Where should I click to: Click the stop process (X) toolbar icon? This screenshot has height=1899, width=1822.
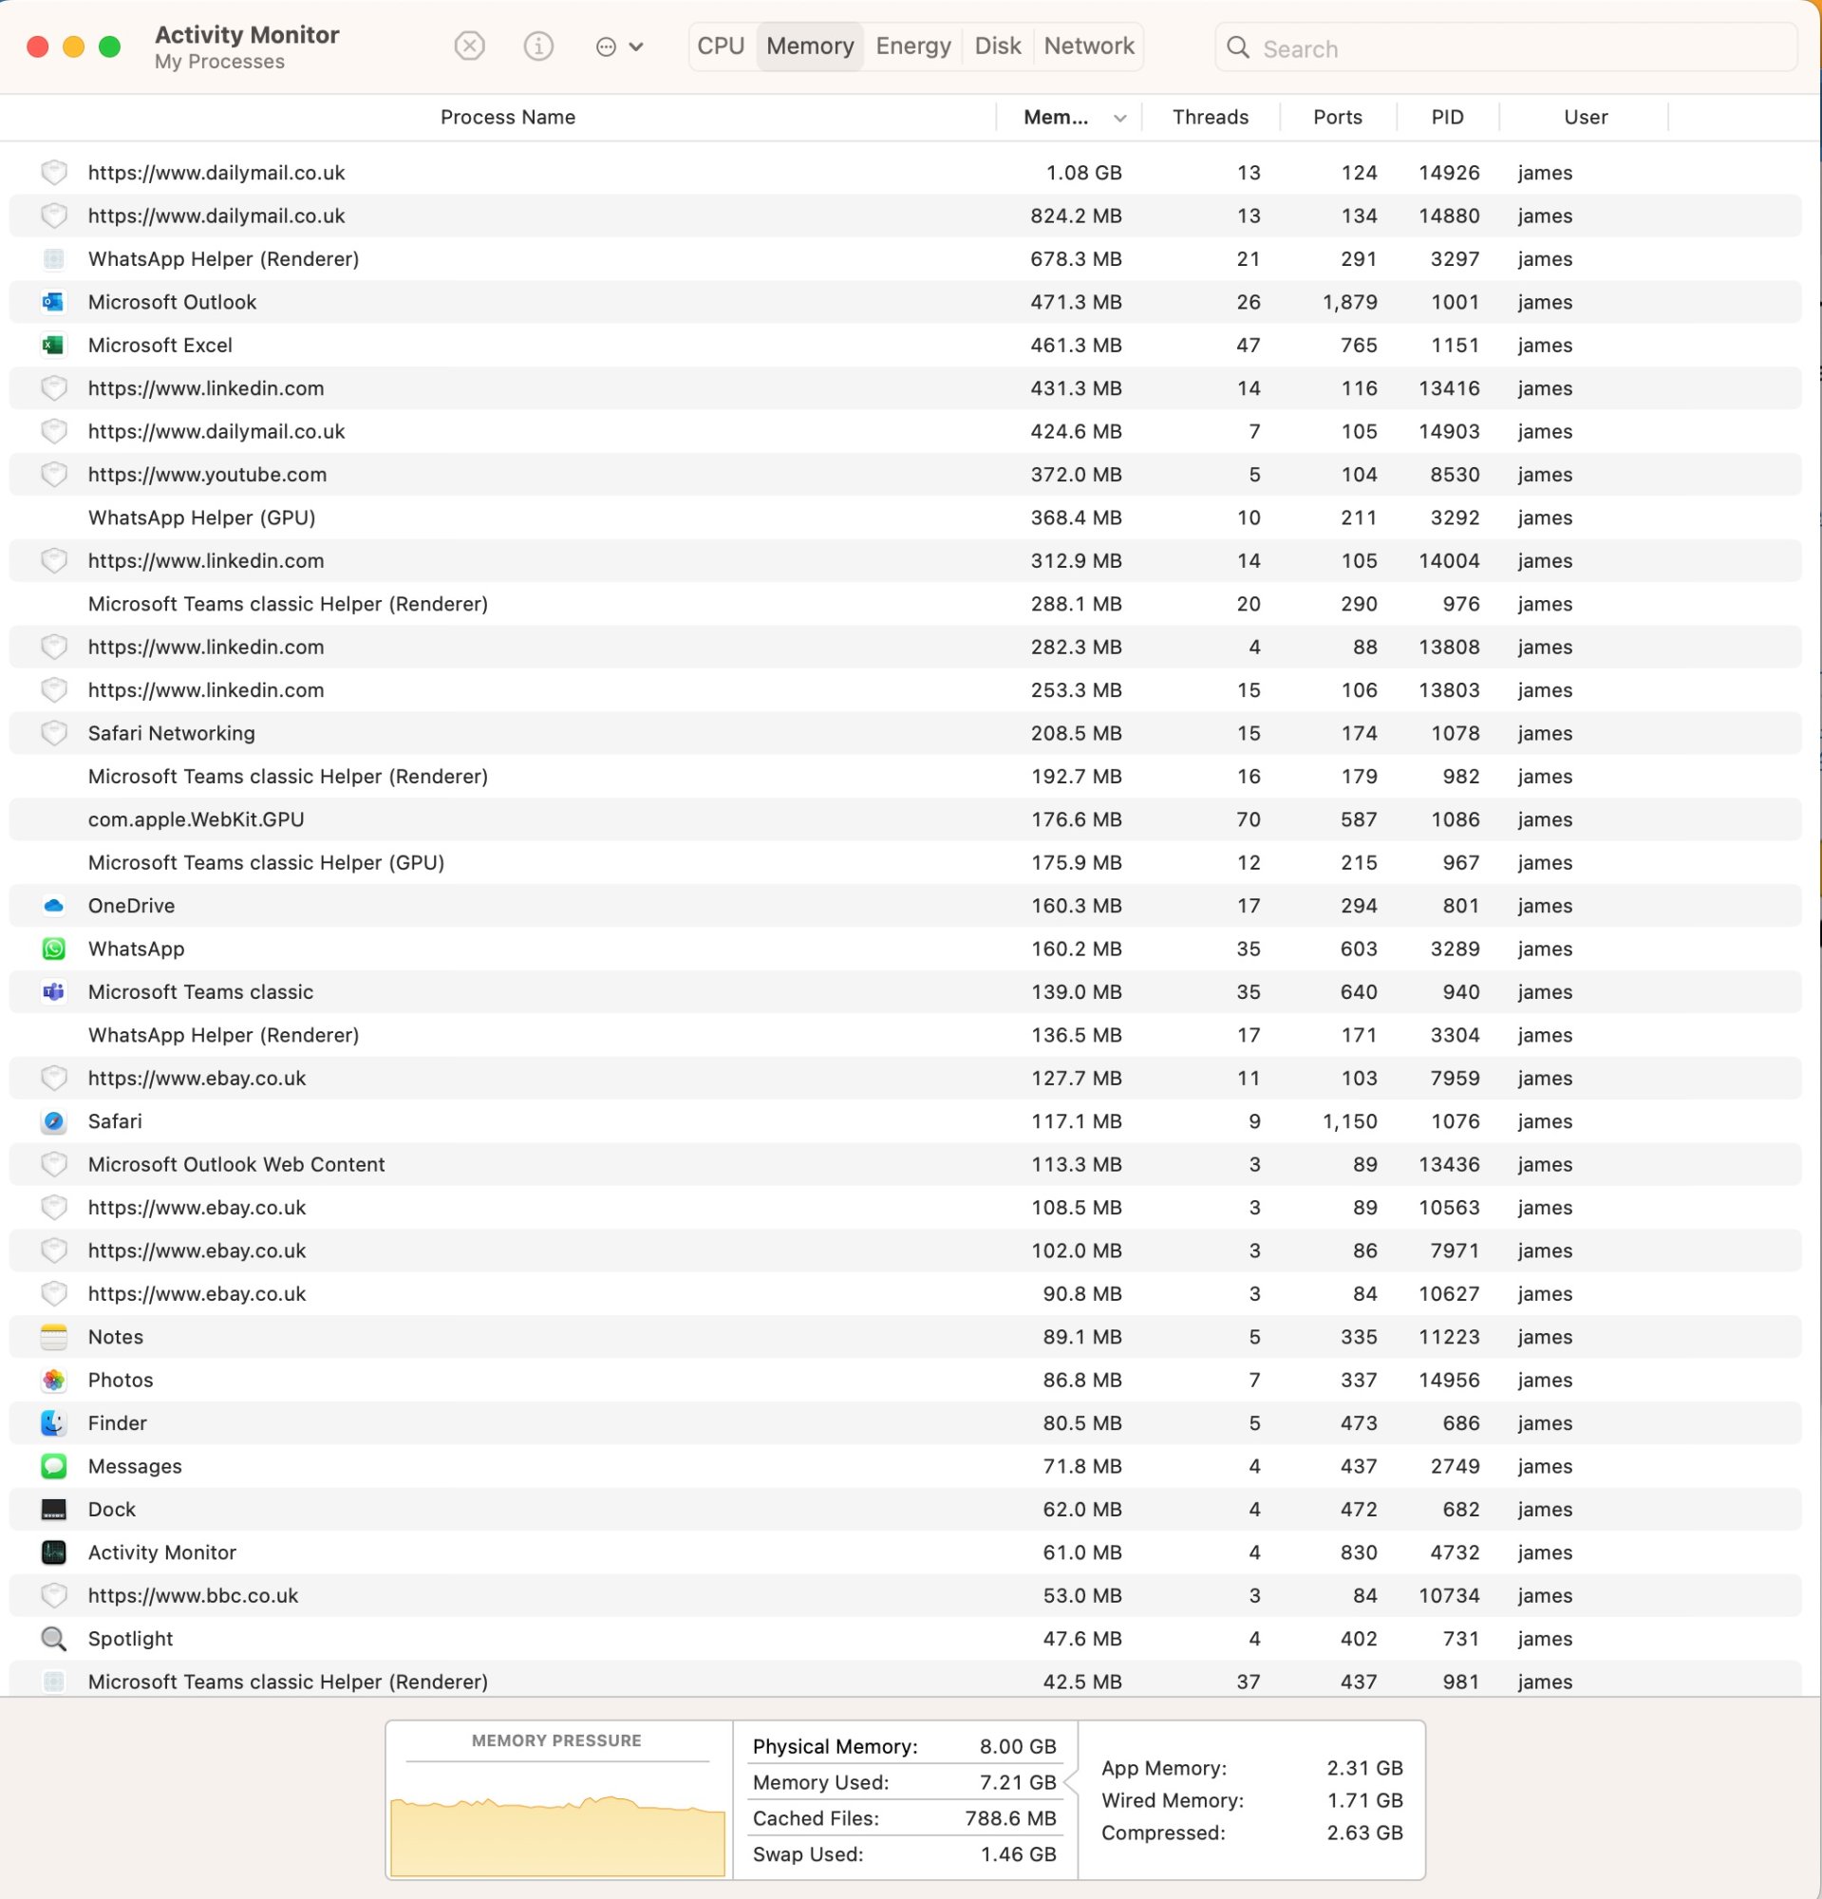(469, 46)
